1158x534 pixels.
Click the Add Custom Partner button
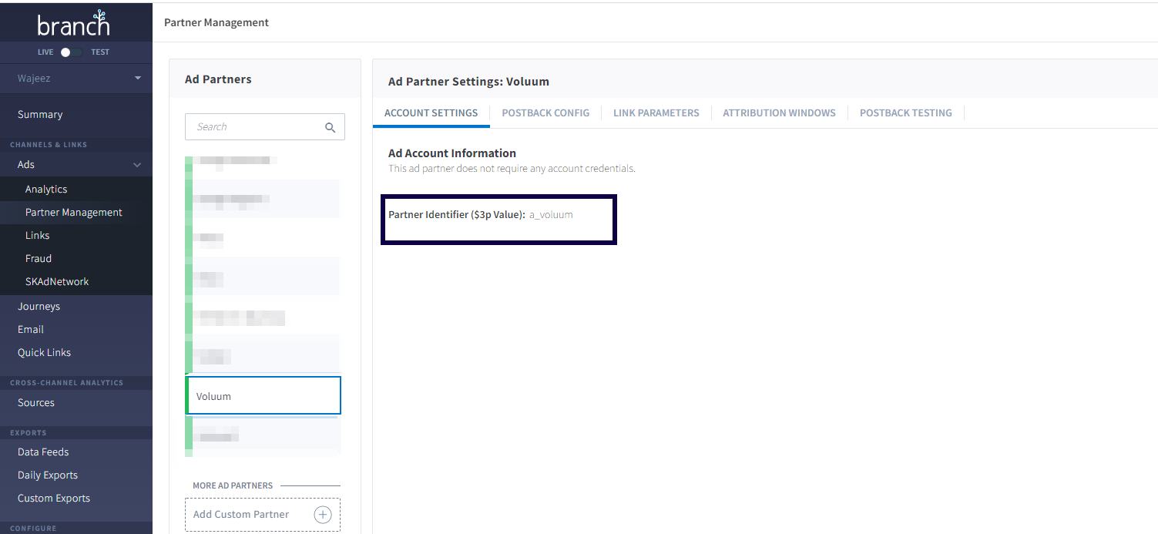(241, 515)
